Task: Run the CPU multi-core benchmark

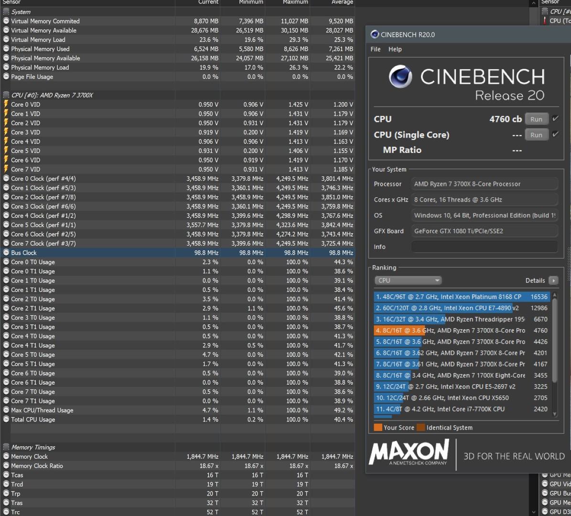Action: [536, 119]
